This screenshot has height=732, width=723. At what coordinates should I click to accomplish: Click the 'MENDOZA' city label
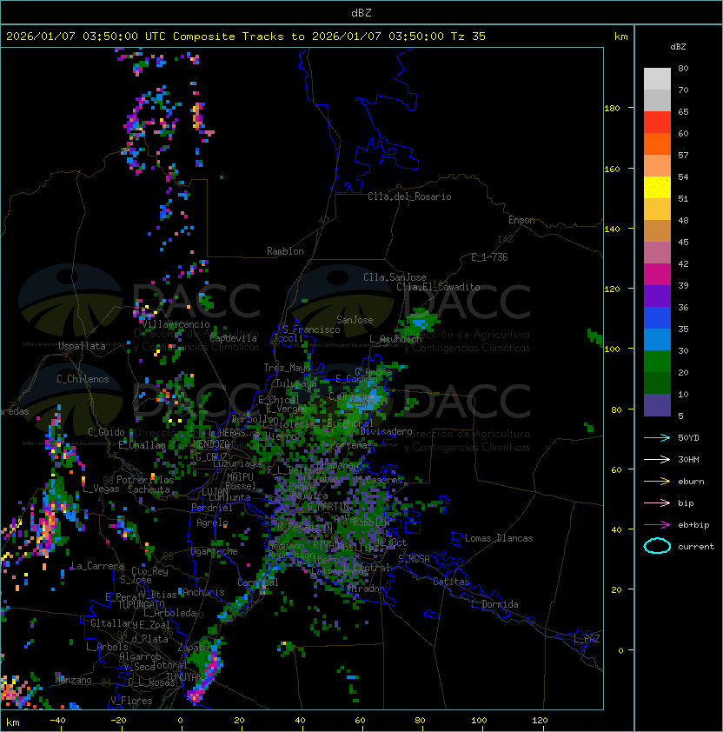tap(211, 443)
